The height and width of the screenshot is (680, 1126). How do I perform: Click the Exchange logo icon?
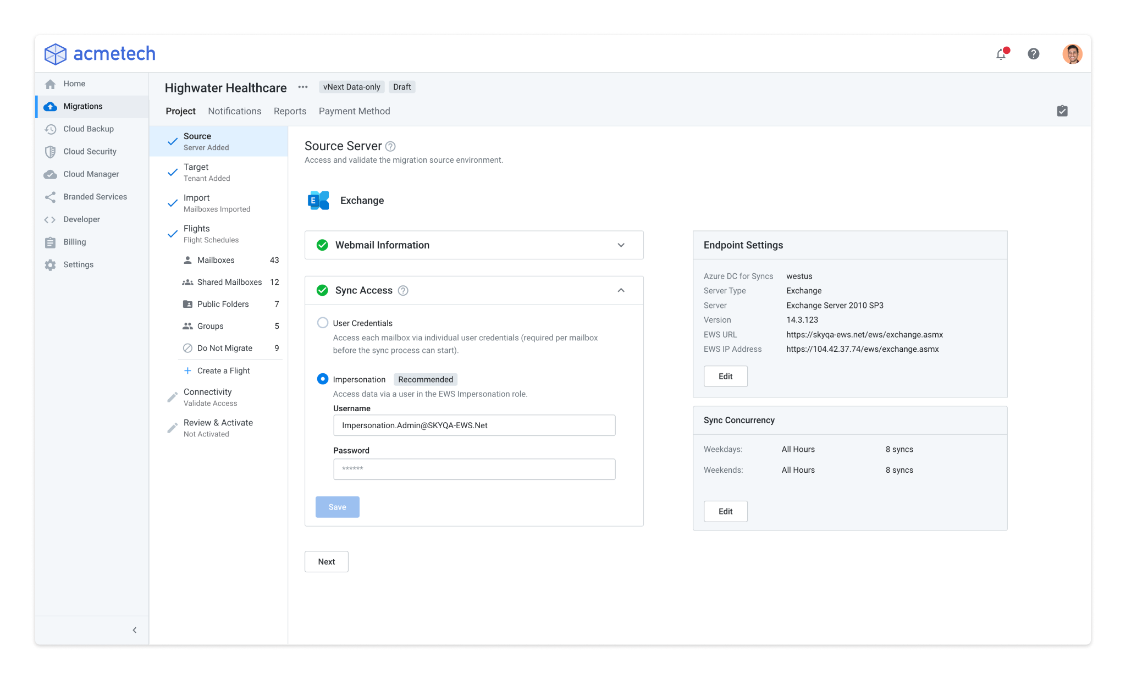pyautogui.click(x=317, y=200)
